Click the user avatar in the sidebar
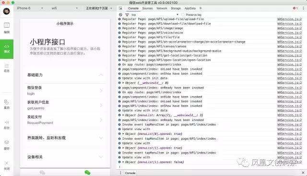 (x=6, y=11)
